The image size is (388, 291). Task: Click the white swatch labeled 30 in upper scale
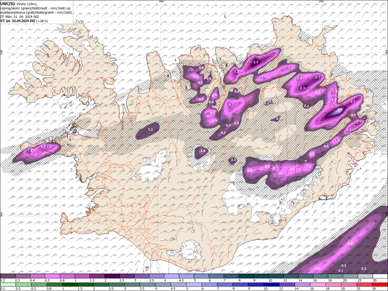click(380, 276)
